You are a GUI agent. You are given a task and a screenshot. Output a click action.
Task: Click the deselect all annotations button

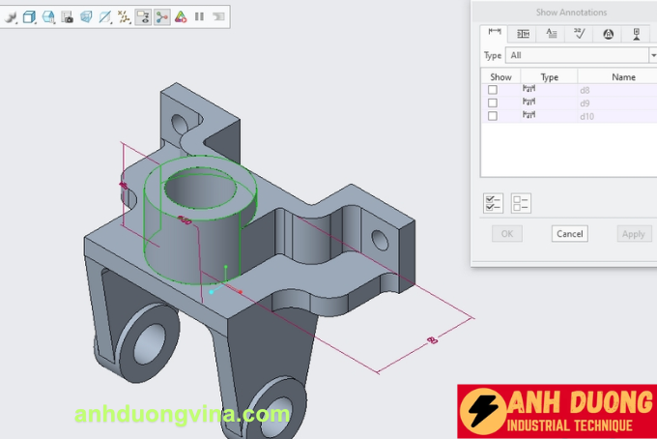521,203
